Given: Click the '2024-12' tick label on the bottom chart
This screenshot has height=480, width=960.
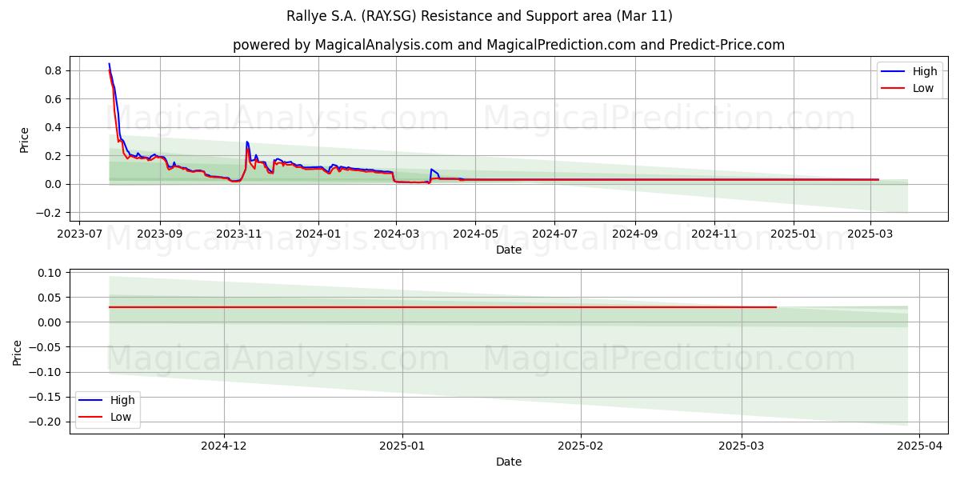Looking at the screenshot, I should pyautogui.click(x=224, y=446).
